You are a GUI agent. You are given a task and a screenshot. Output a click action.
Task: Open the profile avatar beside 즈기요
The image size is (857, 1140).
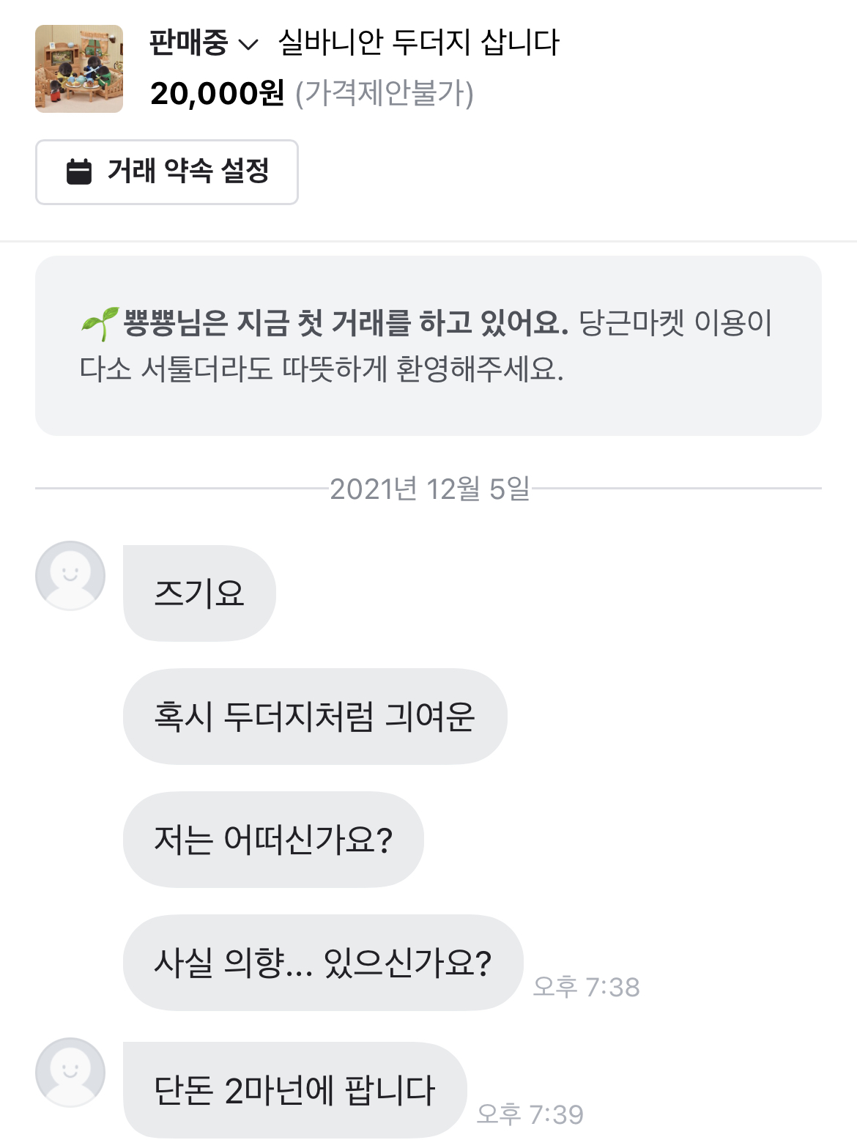(70, 576)
